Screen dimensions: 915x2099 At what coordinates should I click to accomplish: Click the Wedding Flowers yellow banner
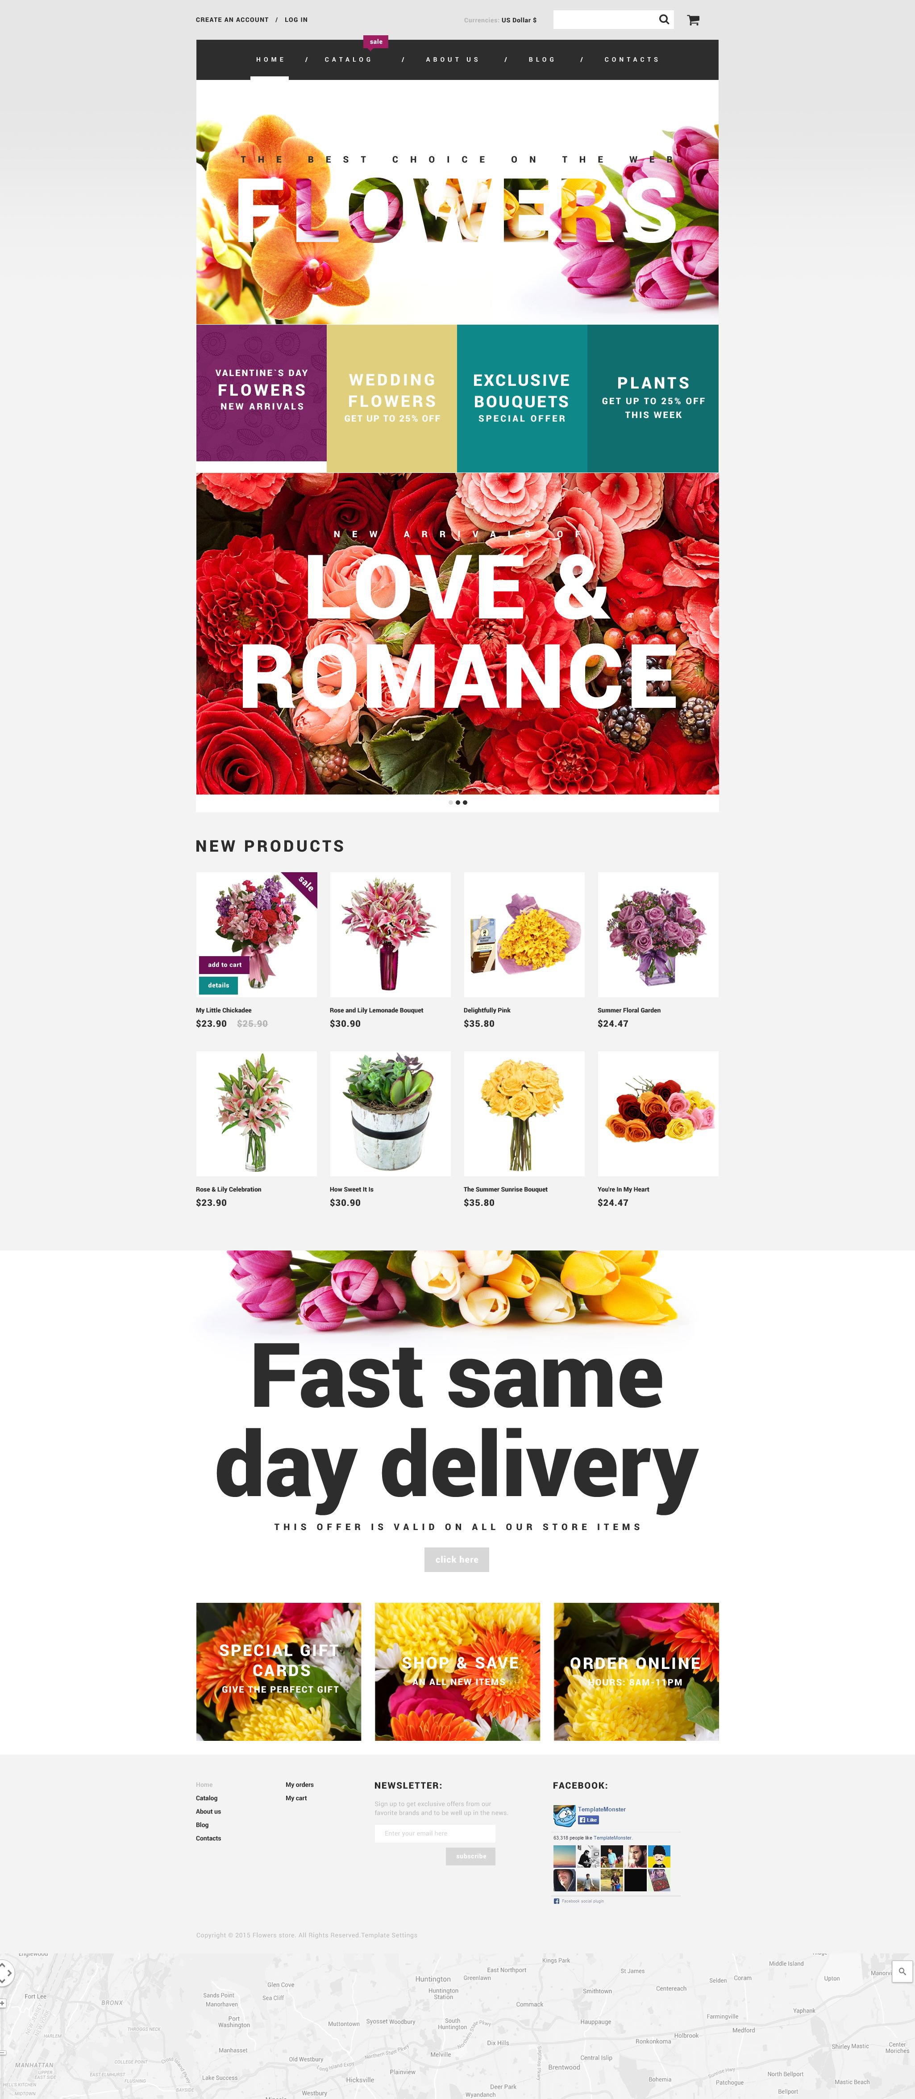click(x=391, y=398)
